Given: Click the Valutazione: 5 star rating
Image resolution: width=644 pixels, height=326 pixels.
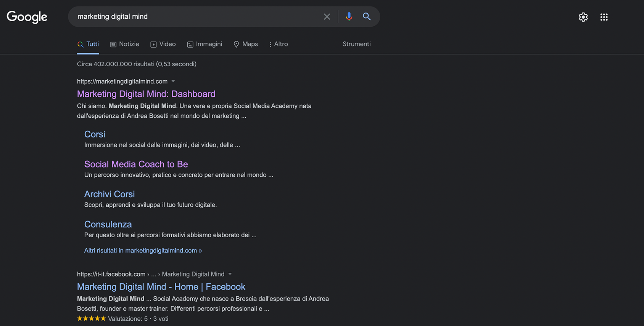Looking at the screenshot, I should (122, 318).
